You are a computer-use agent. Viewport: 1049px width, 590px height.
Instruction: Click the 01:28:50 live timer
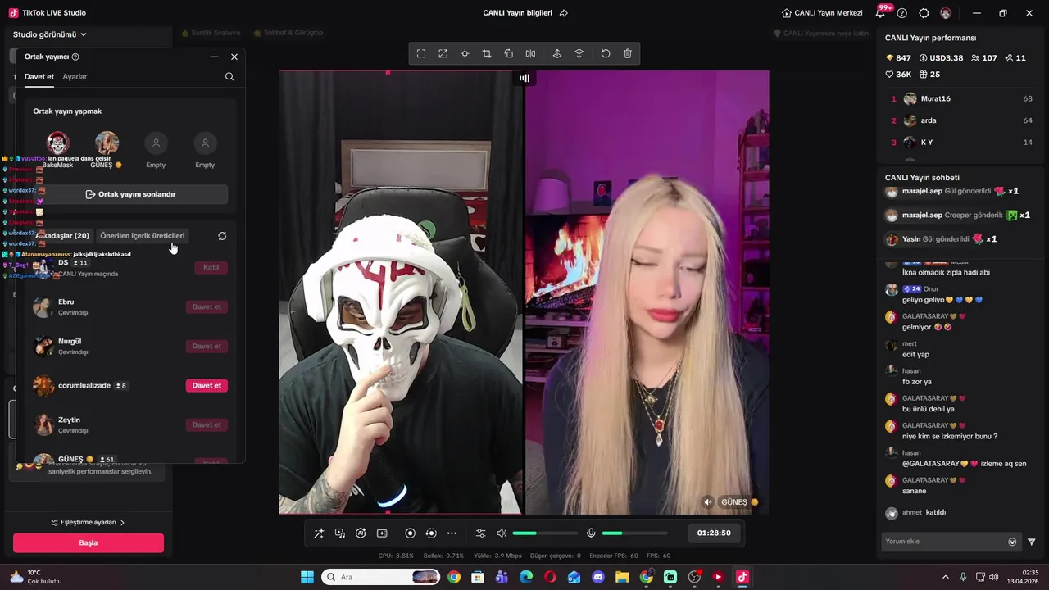point(714,533)
